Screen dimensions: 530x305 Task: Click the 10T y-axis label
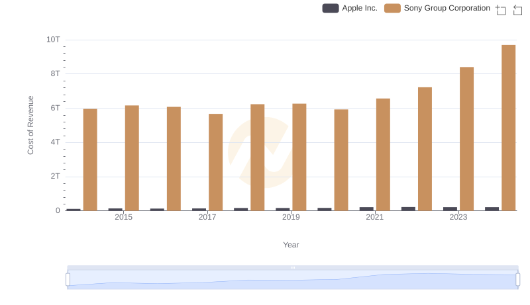(x=53, y=40)
